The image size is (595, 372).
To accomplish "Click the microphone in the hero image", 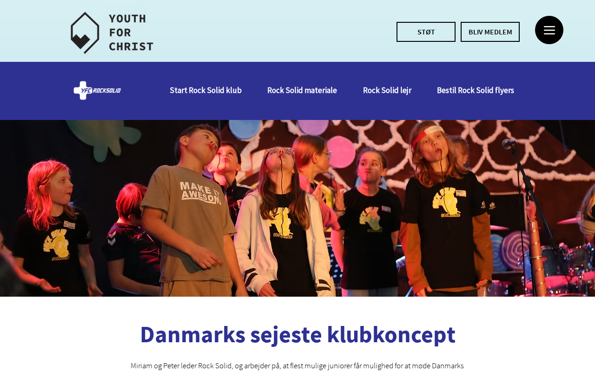I will coord(508,144).
